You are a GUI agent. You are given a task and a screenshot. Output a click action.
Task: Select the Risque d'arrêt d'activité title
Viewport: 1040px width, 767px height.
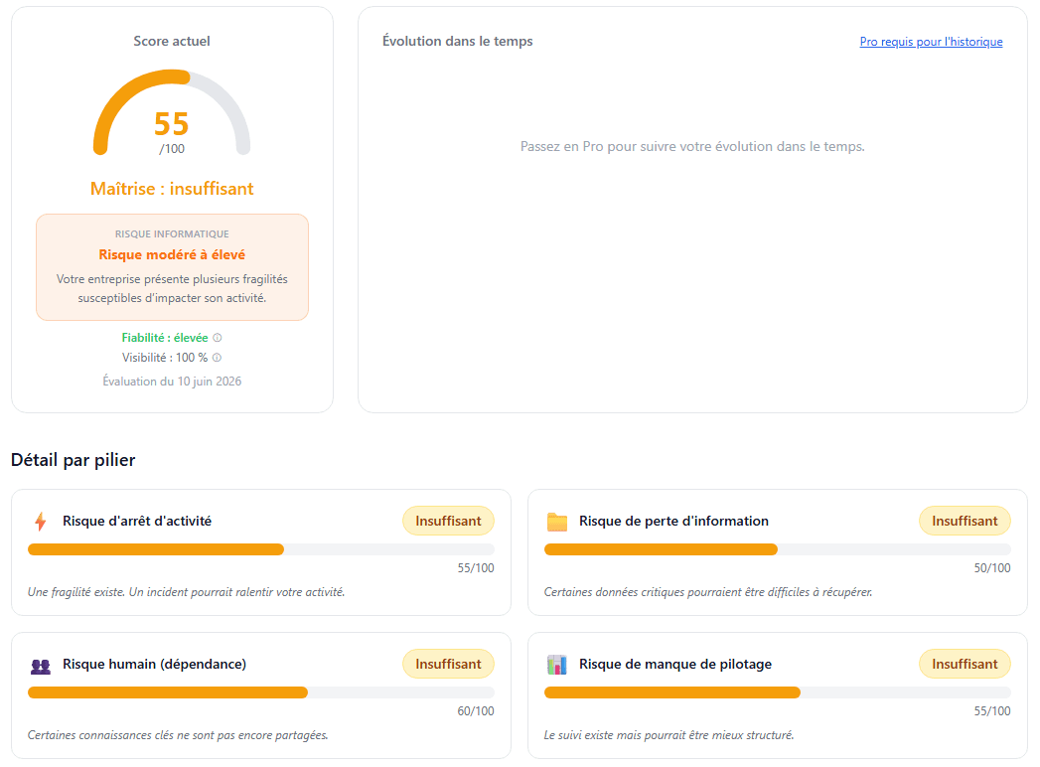coord(137,521)
